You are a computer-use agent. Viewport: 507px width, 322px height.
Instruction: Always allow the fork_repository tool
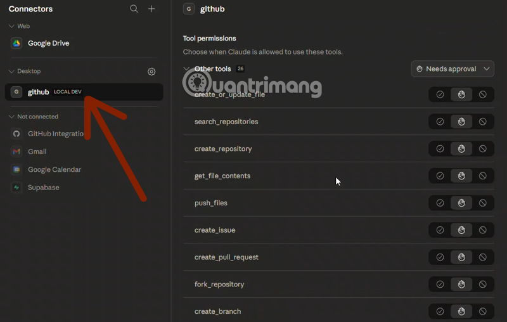[440, 285]
